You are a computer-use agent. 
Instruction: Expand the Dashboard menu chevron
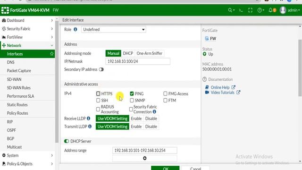click(x=52, y=20)
